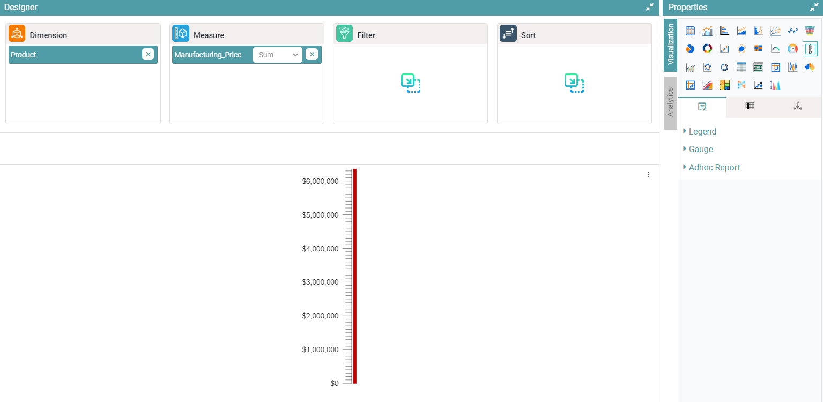This screenshot has height=402, width=823.
Task: Open the chart's three-dot options menu
Action: 648,174
